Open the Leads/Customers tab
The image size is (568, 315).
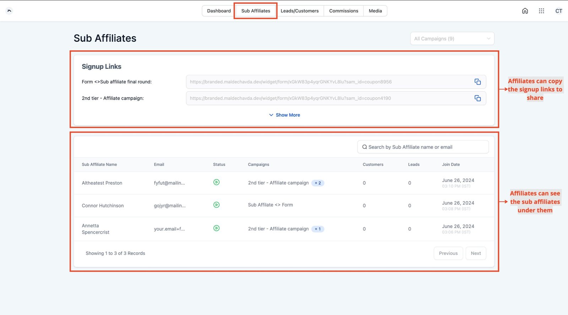[299, 11]
